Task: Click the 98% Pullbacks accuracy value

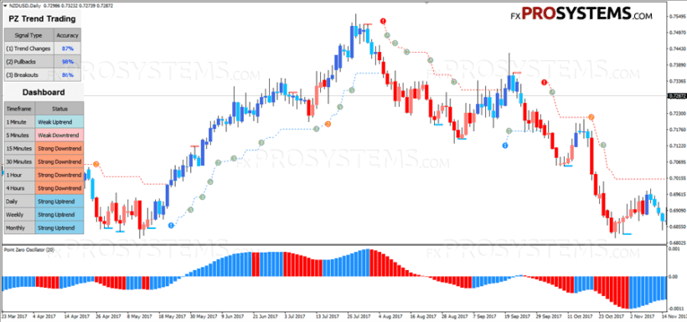Action: [x=68, y=62]
